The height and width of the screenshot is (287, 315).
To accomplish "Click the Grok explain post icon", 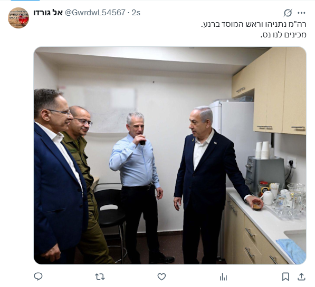I will pos(288,13).
